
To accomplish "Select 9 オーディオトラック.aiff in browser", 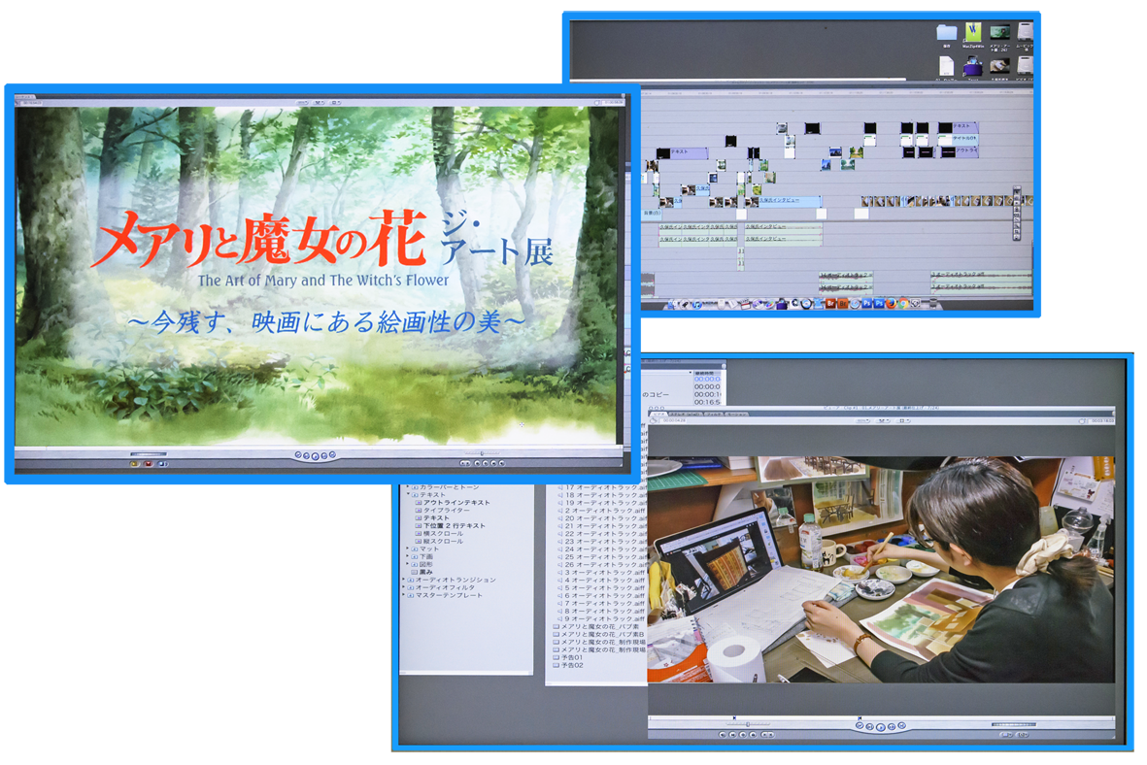I will tap(601, 618).
